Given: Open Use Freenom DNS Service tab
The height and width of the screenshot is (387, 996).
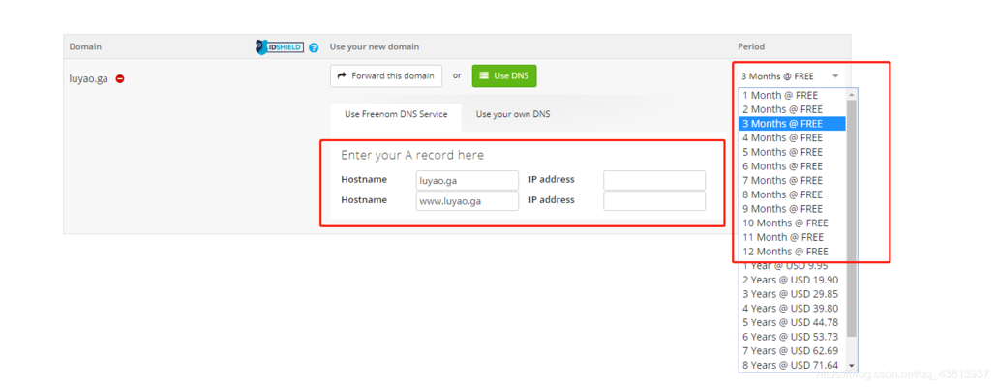Looking at the screenshot, I should 396,114.
